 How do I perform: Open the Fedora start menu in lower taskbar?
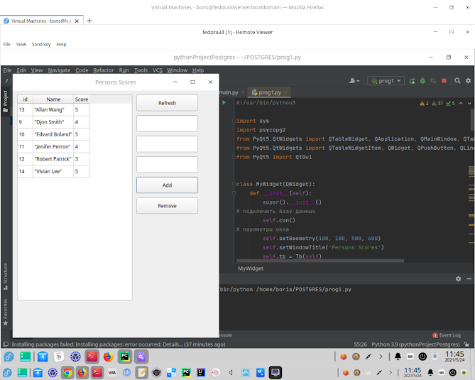(x=7, y=372)
